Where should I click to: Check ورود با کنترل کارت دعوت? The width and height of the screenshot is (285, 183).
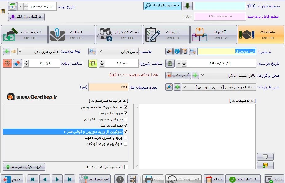125,138
